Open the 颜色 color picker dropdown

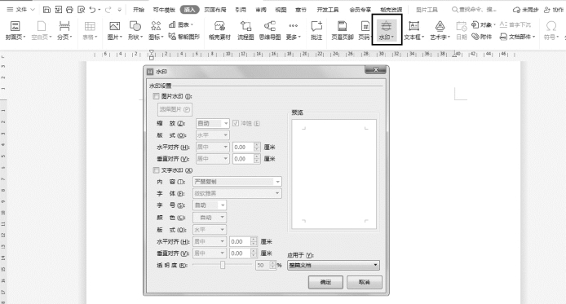pos(210,218)
